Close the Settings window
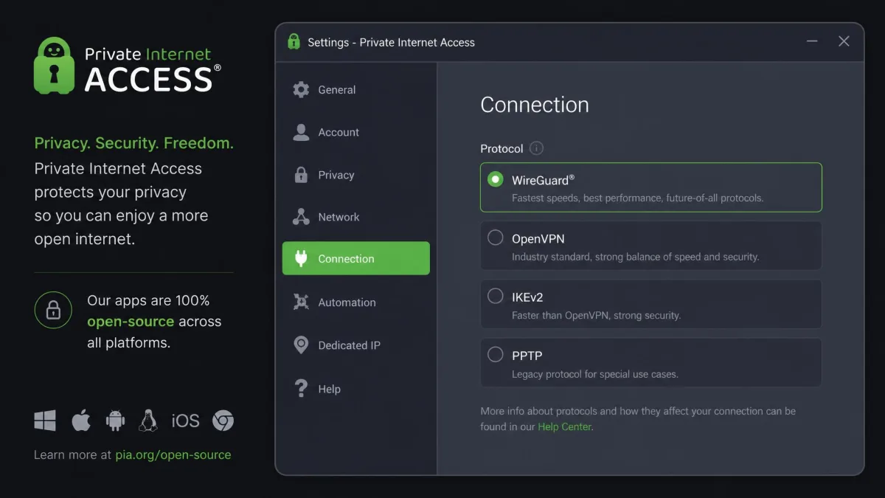Viewport: 885px width, 498px height. click(x=844, y=41)
